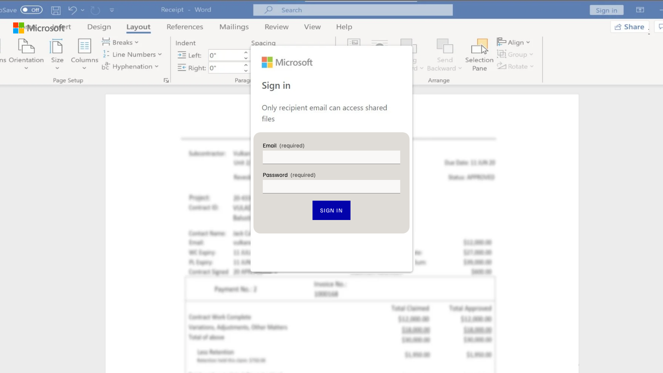Image resolution: width=663 pixels, height=373 pixels.
Task: Go to the Review tab
Action: tap(277, 27)
